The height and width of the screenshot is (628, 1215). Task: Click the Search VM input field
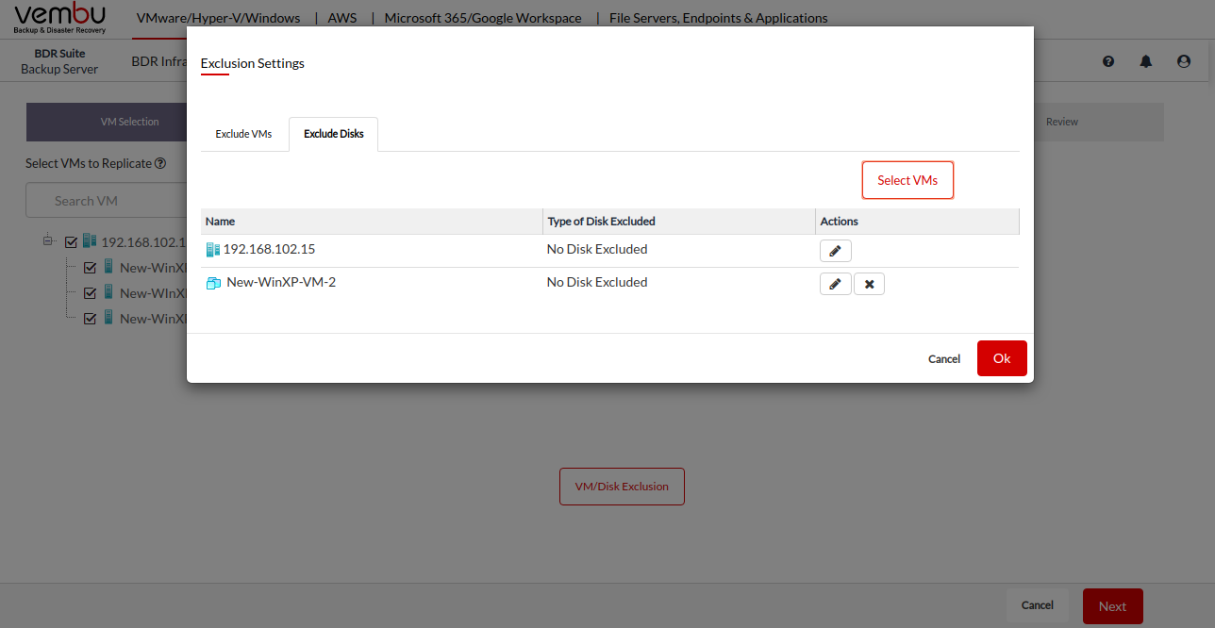coord(106,201)
